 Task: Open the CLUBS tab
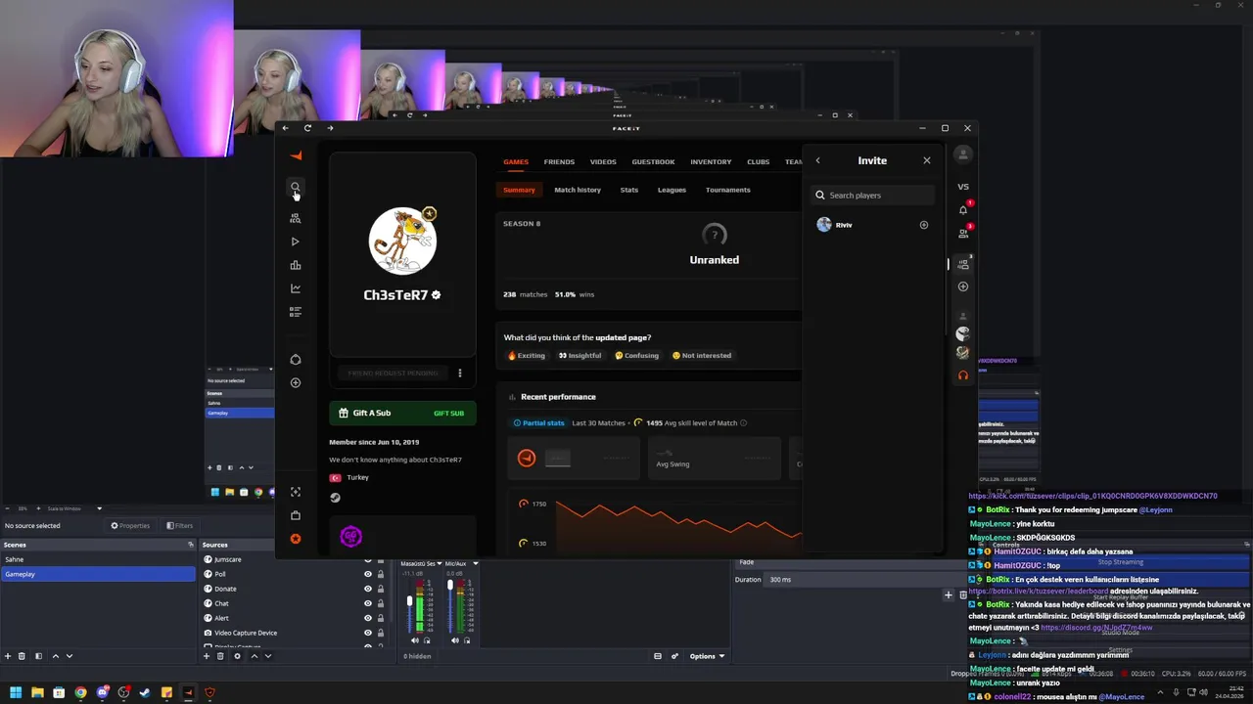tap(758, 161)
